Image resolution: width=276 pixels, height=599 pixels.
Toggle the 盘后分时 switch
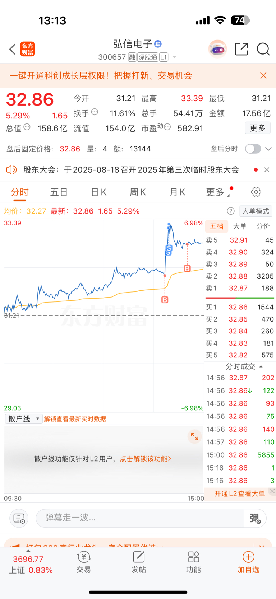click(253, 149)
